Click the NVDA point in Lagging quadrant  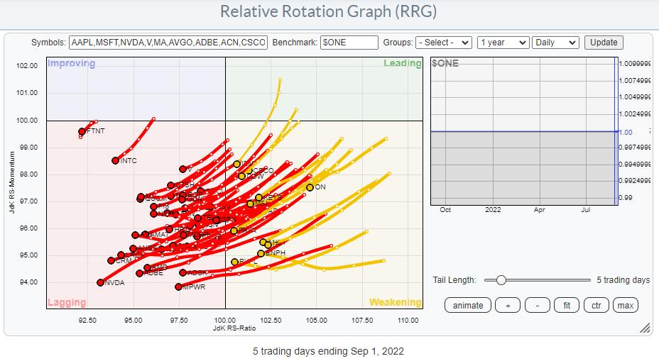(100, 282)
